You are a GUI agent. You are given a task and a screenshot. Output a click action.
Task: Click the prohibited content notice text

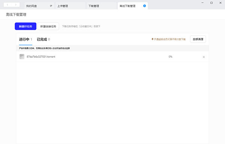tap(44, 48)
